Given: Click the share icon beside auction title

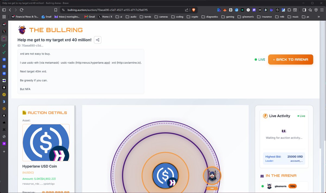Looking at the screenshot, I should tap(98, 40).
